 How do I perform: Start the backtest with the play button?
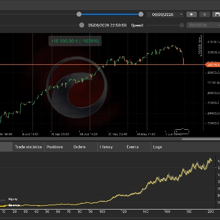[x=191, y=14]
